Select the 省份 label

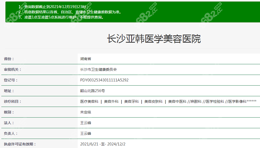click(9, 59)
